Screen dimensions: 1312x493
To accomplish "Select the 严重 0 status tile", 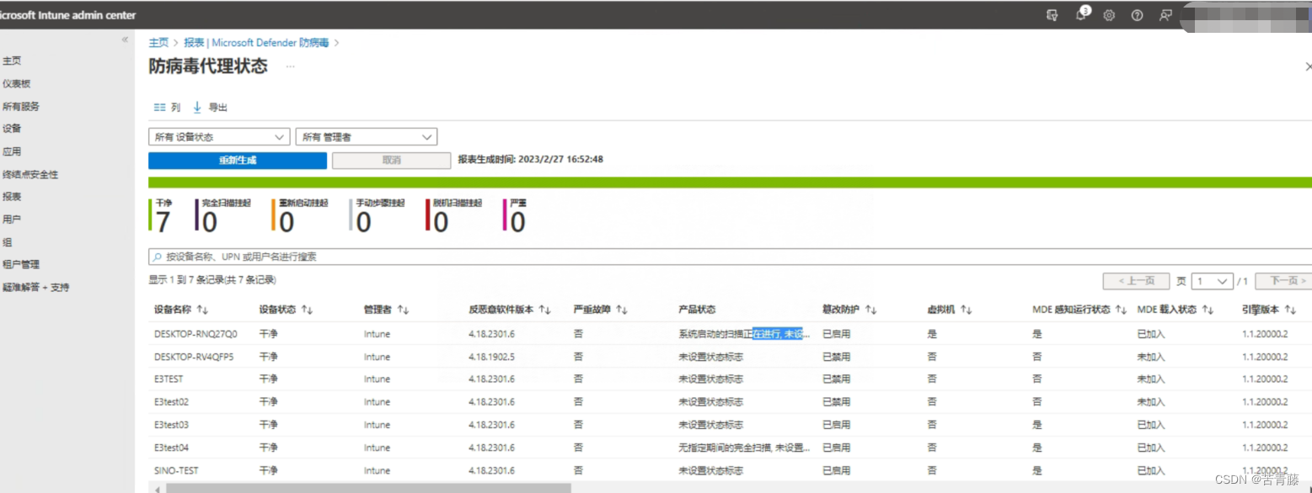I will [x=516, y=215].
